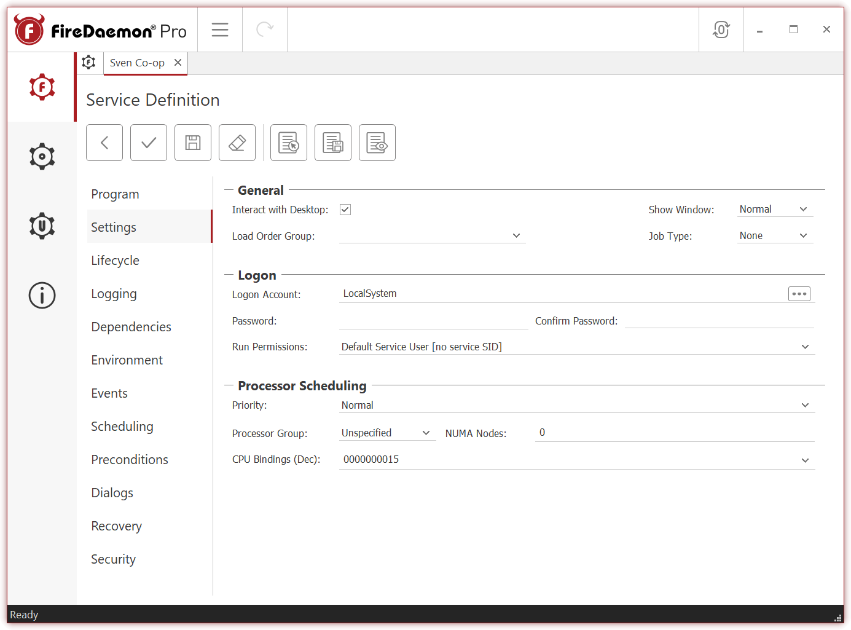Open the Priority dropdown
851x630 pixels.
coord(577,406)
